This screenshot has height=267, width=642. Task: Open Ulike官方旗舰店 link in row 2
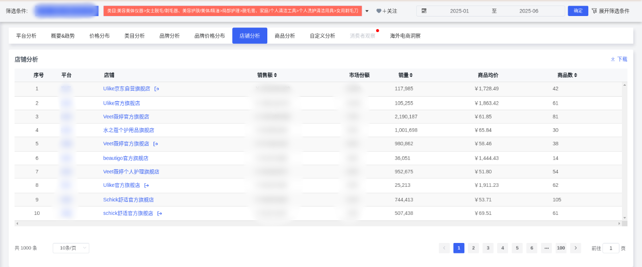click(x=121, y=103)
